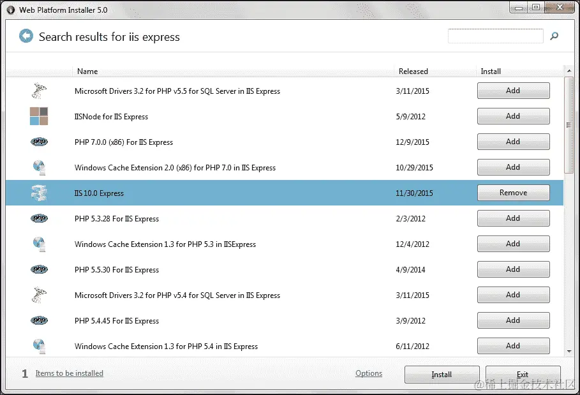The image size is (580, 395).
Task: Add Windows Cache Extension 1.3 for PHP 5.4
Action: 513,346
